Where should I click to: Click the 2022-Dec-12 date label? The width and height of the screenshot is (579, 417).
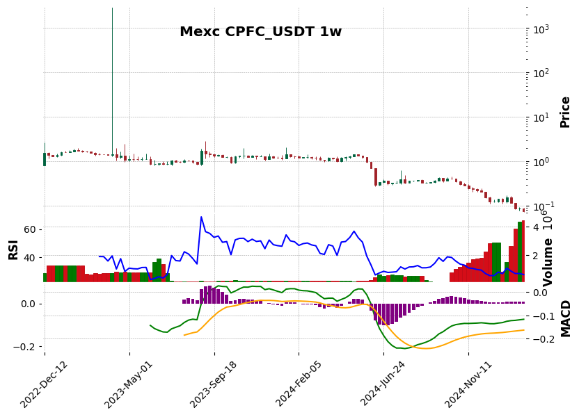point(44,385)
